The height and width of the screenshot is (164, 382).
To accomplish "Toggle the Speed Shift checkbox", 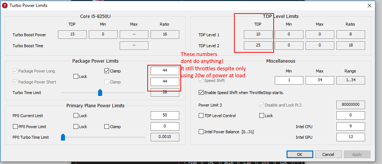I will tap(201, 81).
